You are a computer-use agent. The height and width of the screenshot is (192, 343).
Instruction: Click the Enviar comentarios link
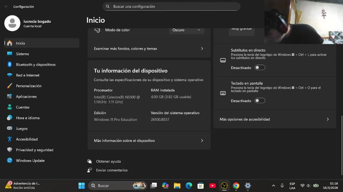pos(112,170)
